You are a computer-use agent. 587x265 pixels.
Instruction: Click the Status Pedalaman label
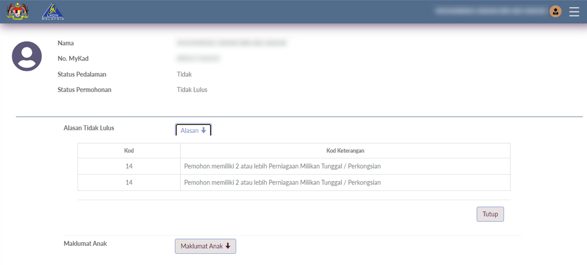82,75
